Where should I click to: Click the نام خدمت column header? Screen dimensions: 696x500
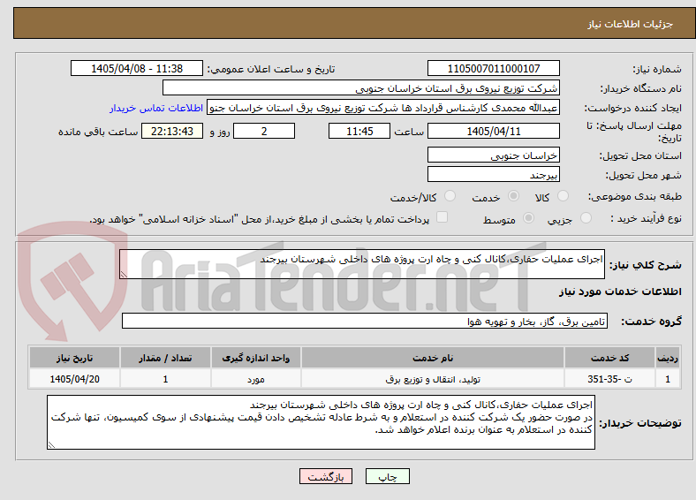(432, 358)
